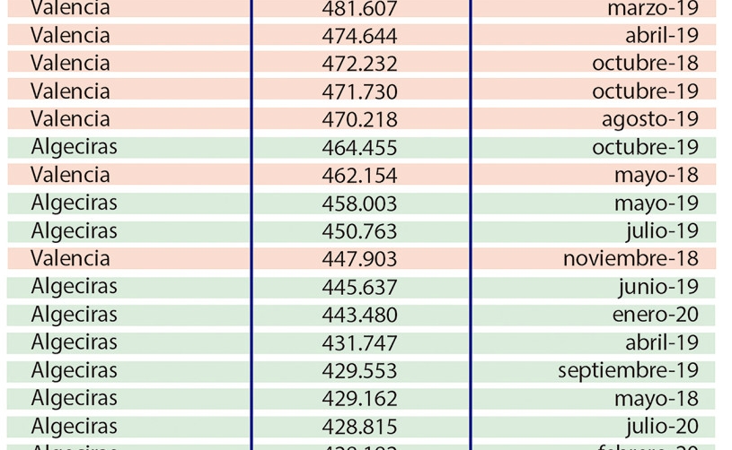Select the noviembre-18 date cell
The image size is (732, 450).
coord(631,258)
